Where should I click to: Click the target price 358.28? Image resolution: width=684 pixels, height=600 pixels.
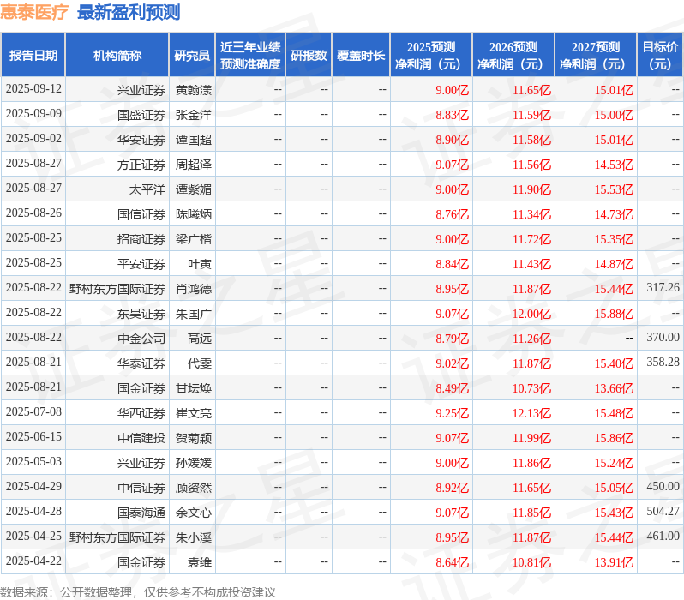[663, 363]
